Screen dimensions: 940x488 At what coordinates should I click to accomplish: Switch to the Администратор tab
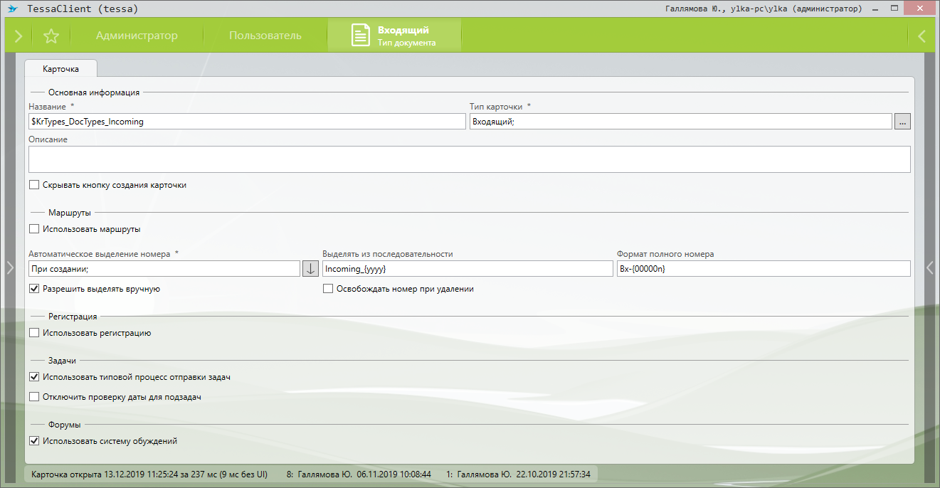[137, 36]
